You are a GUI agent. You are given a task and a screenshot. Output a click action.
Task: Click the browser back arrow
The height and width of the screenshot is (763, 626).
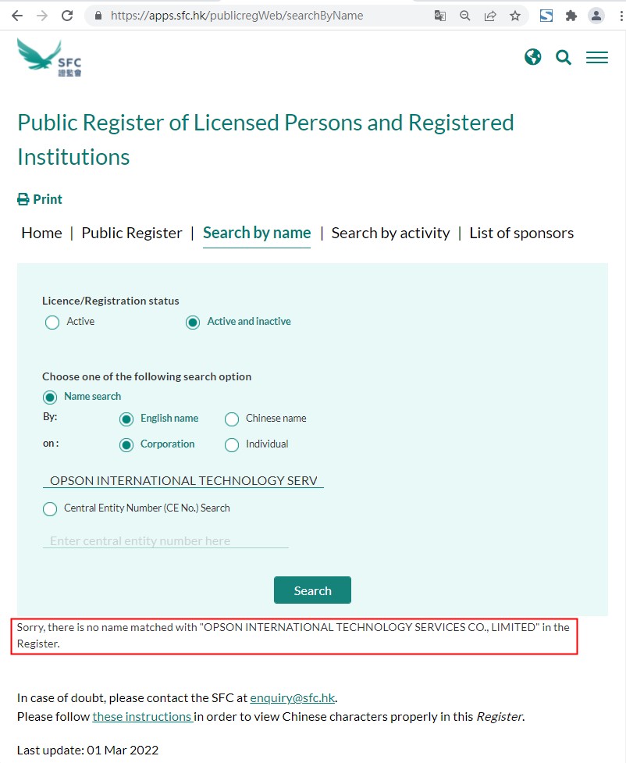point(16,15)
